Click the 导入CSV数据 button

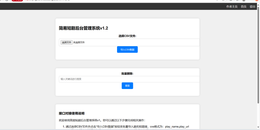[127, 49]
